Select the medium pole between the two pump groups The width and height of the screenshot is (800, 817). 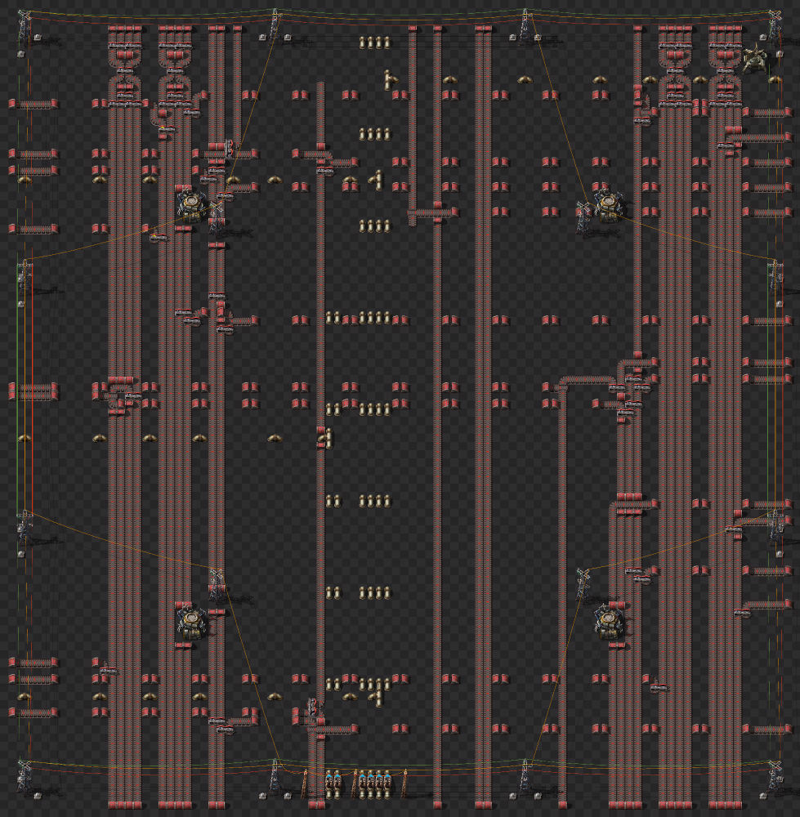[355, 784]
